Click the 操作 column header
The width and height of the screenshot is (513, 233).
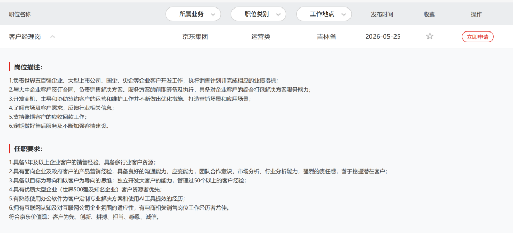tap(476, 14)
